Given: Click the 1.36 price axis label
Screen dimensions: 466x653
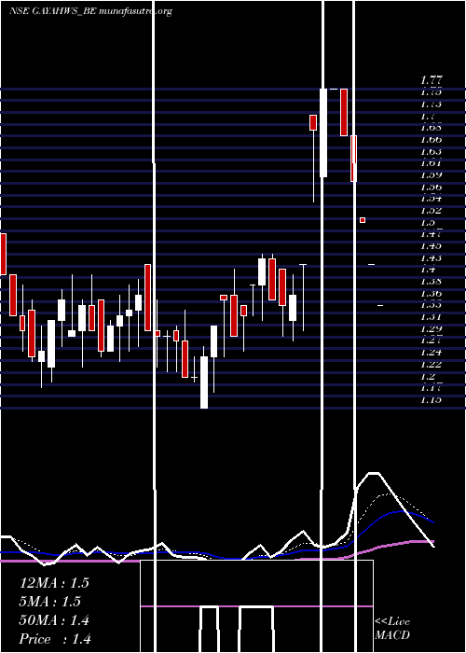Looking at the screenshot, I should 431,293.
